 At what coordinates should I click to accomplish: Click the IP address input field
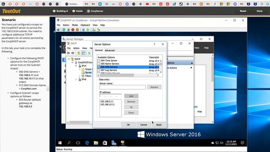point(111,96)
